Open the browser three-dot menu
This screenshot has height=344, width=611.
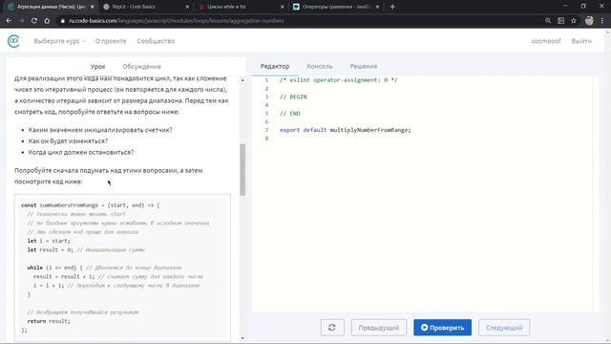tap(602, 21)
